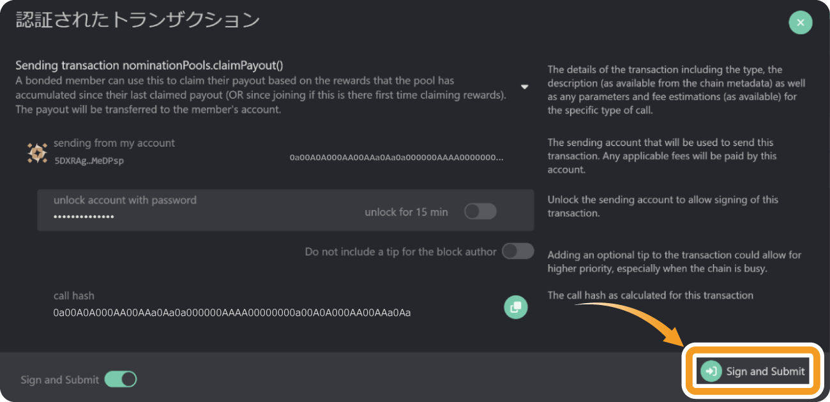
Task: Click the "sending from my account" label
Action: tap(114, 143)
